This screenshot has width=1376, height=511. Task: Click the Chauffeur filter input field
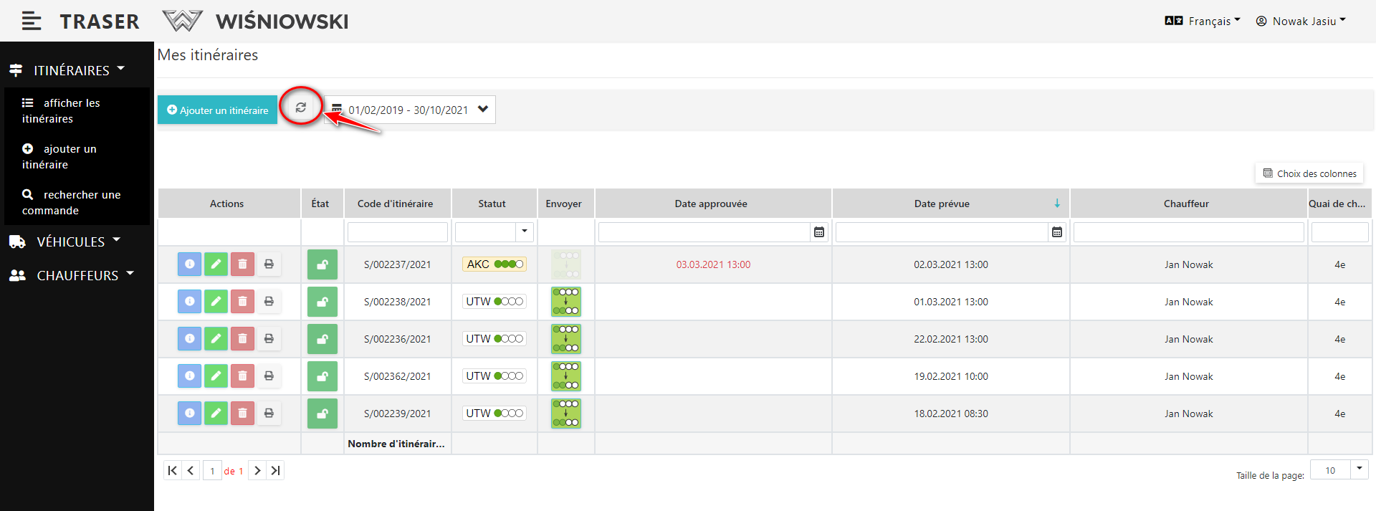click(1188, 232)
